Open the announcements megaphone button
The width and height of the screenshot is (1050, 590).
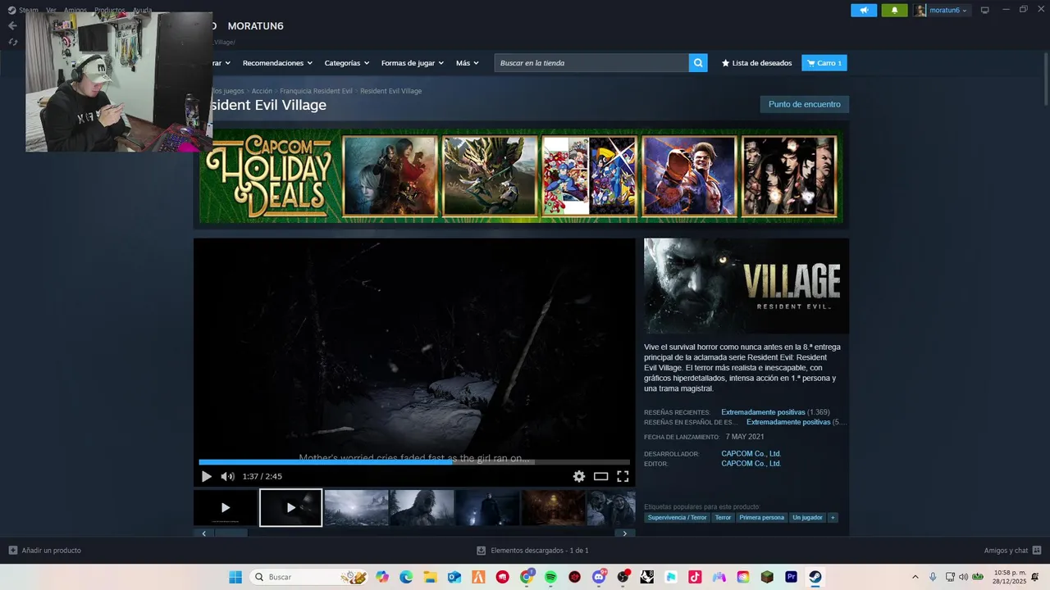864,11
